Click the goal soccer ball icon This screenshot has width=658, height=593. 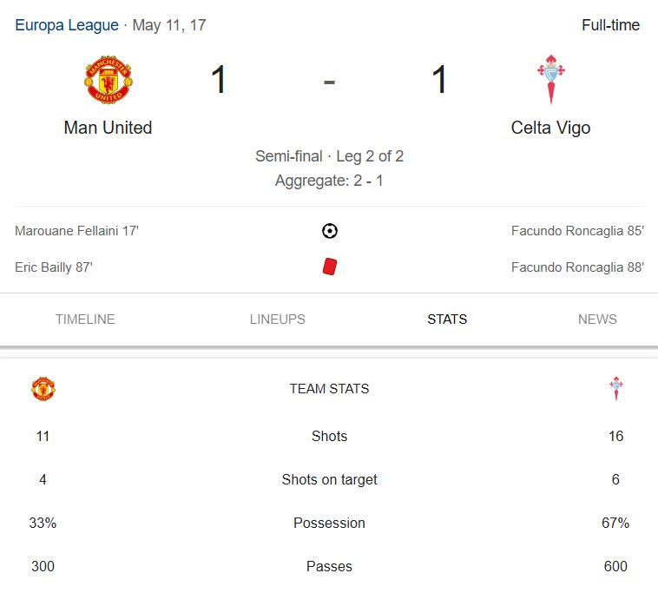click(329, 231)
